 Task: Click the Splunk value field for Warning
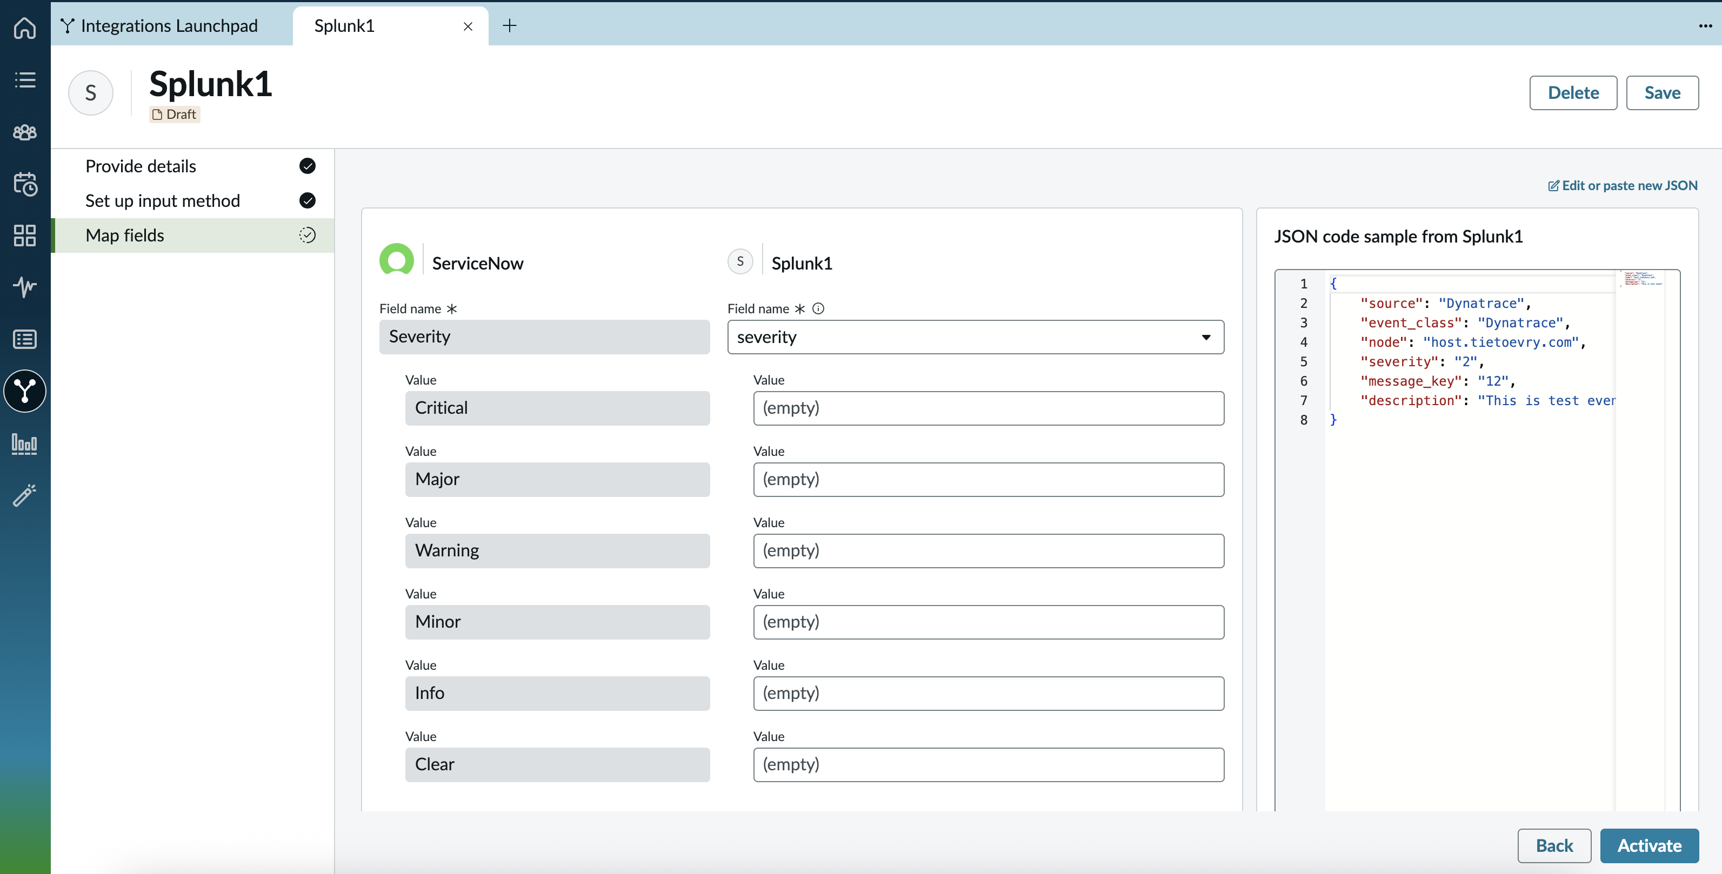point(988,550)
